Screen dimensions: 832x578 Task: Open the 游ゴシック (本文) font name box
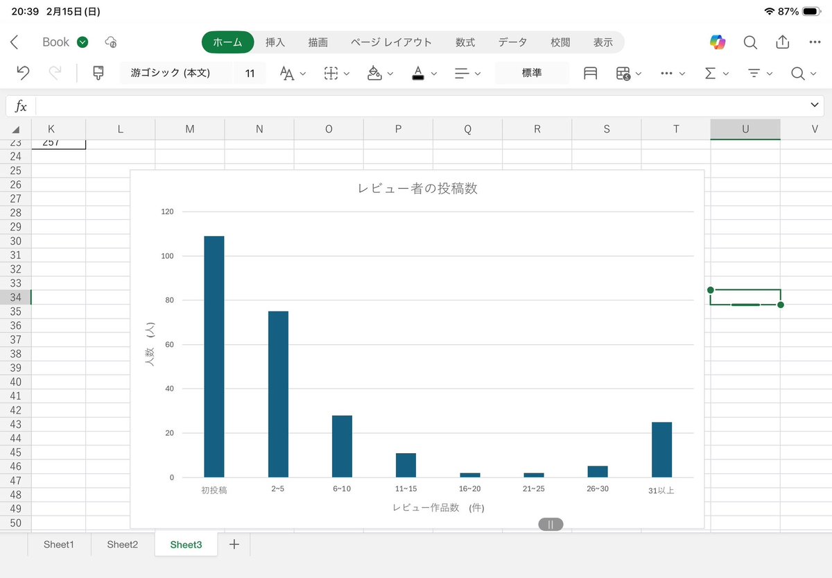coord(176,73)
